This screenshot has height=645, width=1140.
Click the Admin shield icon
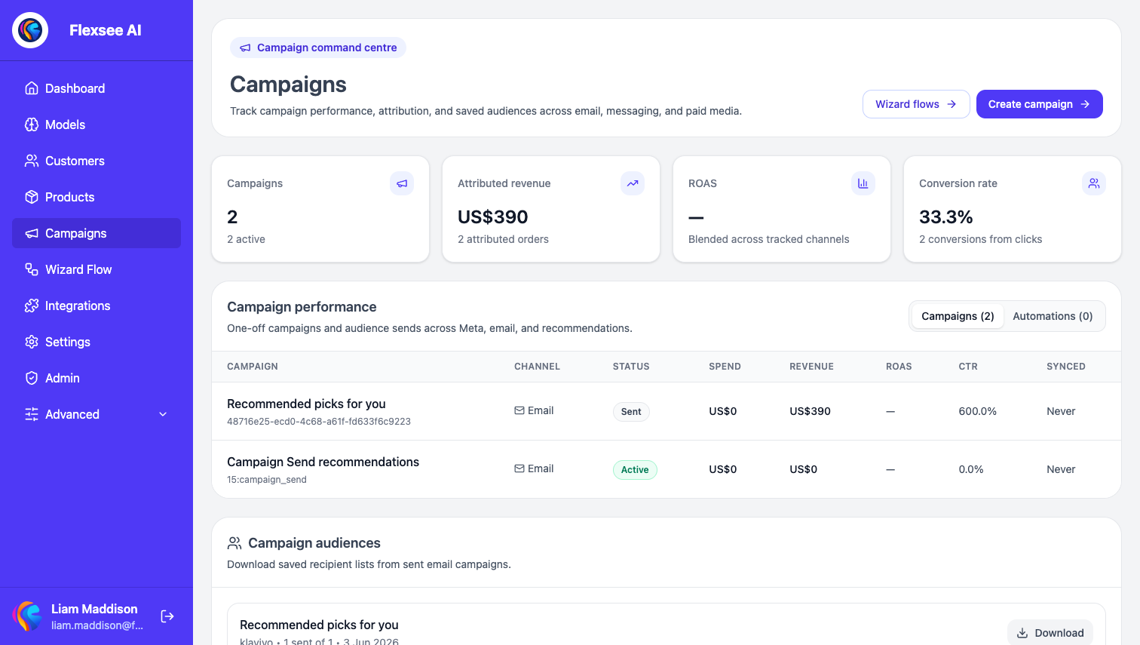pyautogui.click(x=32, y=378)
